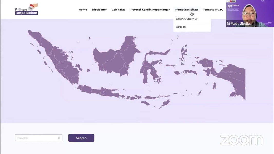
Task: Open the Cek Fakta section
Action: coord(118,9)
